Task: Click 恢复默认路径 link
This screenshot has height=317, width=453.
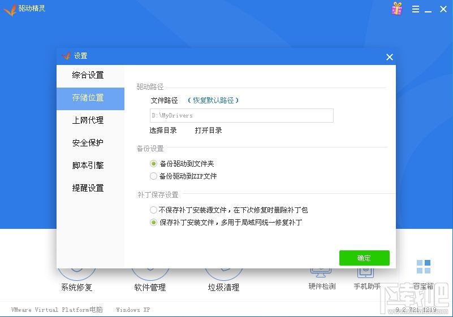Action: tap(213, 100)
